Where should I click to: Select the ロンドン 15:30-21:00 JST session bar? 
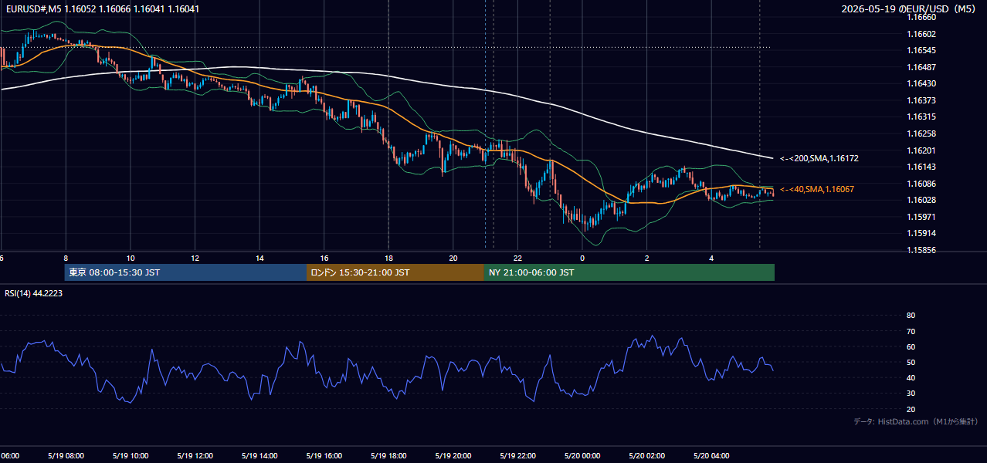pos(395,272)
